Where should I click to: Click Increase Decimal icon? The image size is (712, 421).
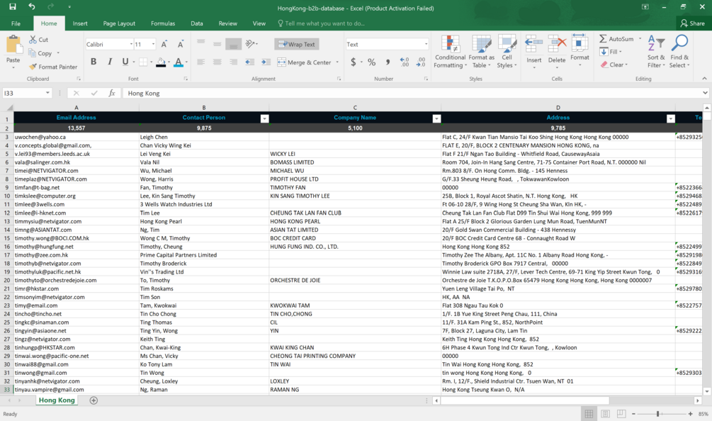pos(404,62)
